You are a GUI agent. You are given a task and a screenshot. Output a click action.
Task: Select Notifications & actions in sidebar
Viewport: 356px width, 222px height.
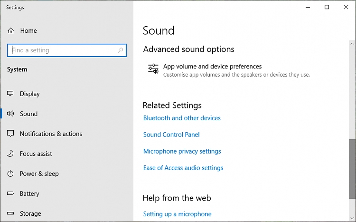[51, 134]
